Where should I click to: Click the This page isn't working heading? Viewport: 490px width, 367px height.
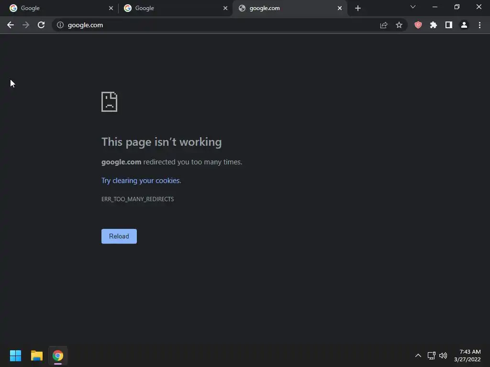[x=162, y=142]
